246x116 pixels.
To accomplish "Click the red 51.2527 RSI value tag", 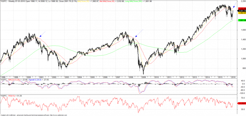I will (242, 103).
